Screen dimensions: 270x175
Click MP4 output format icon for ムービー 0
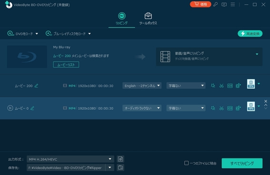pyautogui.click(x=251, y=107)
